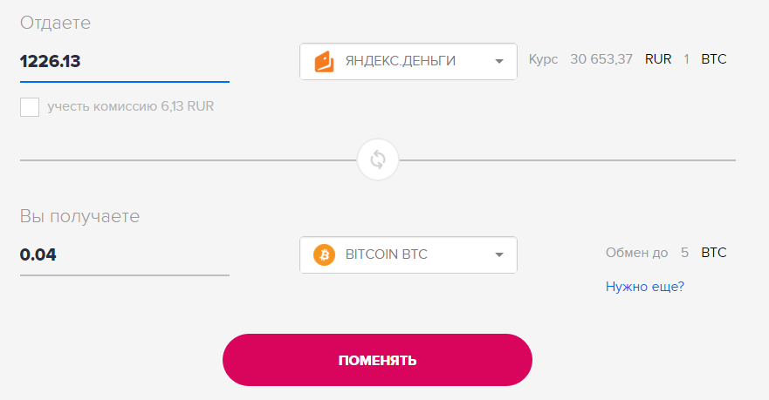Click the orange Bitcoin coin icon
This screenshot has width=769, height=400.
[x=324, y=255]
